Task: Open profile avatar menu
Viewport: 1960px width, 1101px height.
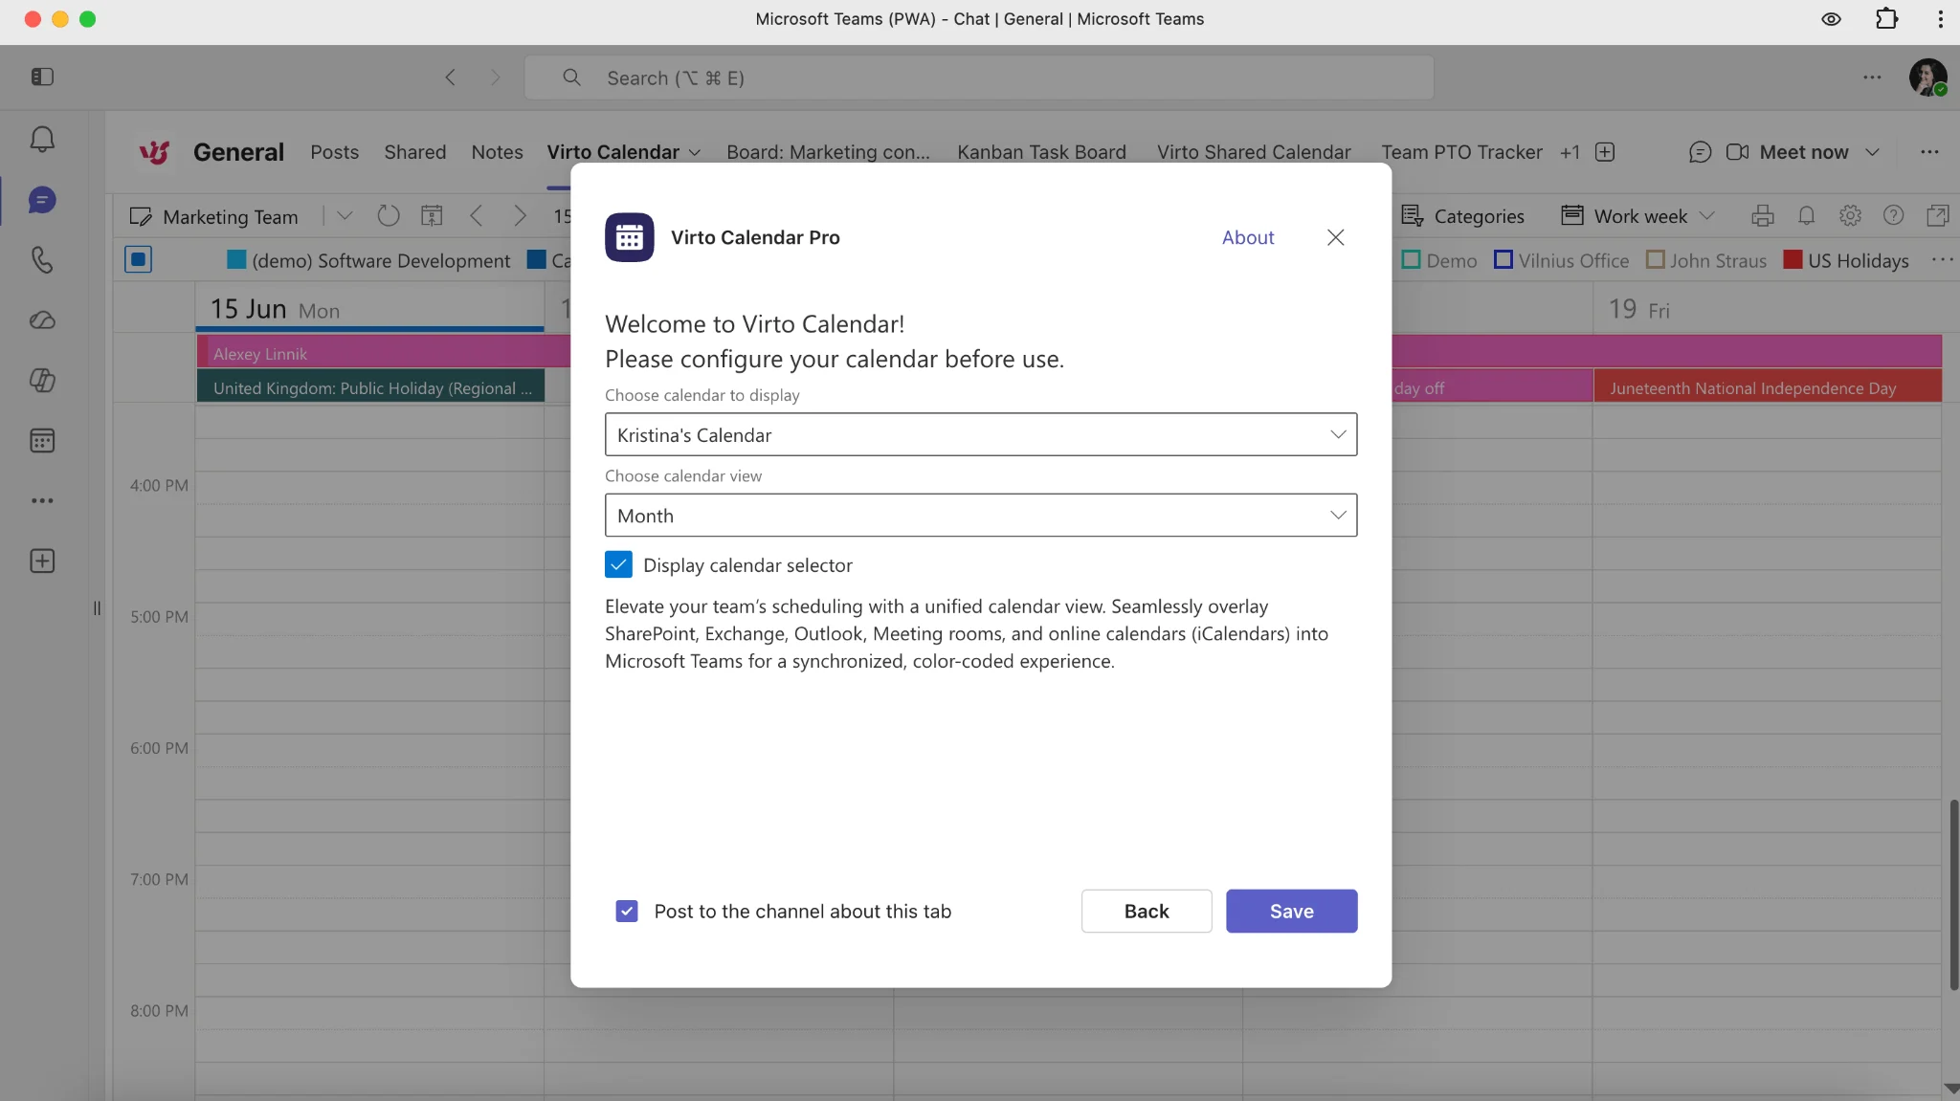Action: (x=1927, y=77)
